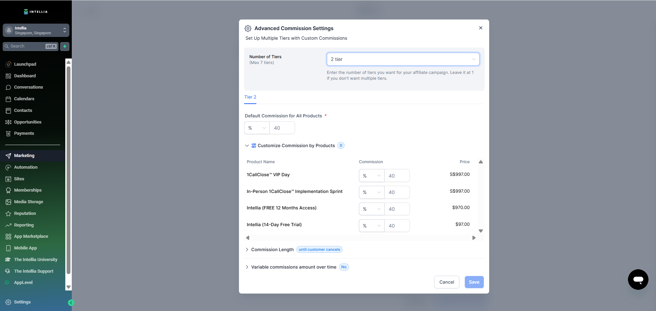Screen dimensions: 656x311
Task: Open default commission type % dropdown
Action: 257,128
